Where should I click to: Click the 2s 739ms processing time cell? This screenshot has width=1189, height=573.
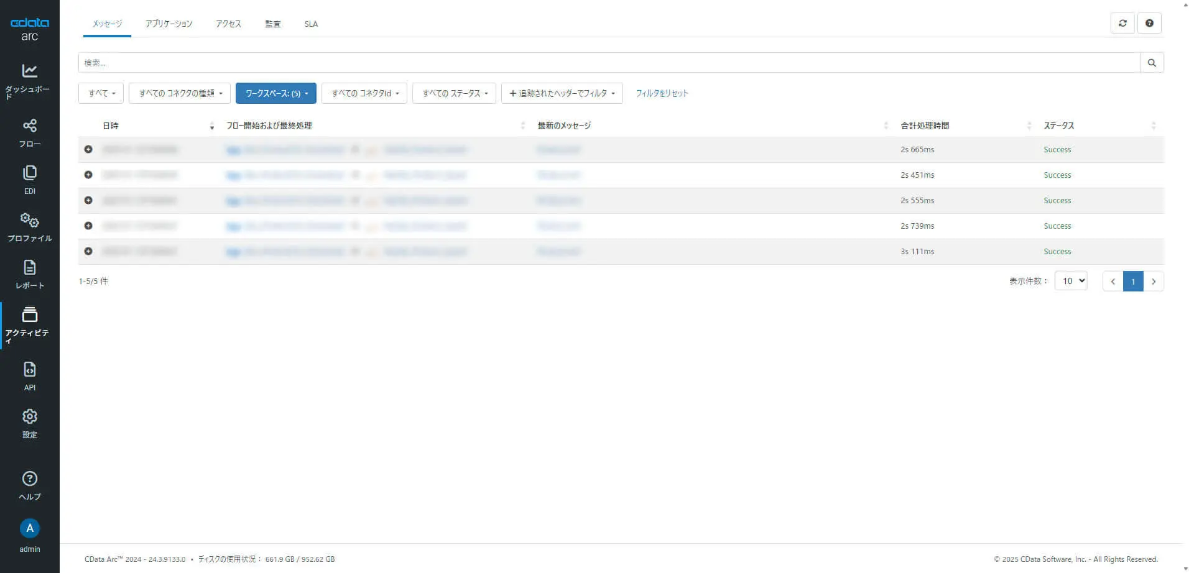(917, 226)
